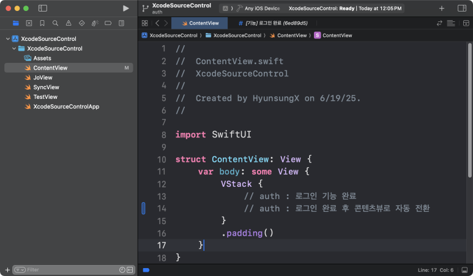The width and height of the screenshot is (473, 276).
Task: Click the XcodeSourceControl Ready activity status
Action: (x=345, y=9)
